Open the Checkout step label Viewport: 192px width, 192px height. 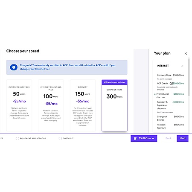68,138
